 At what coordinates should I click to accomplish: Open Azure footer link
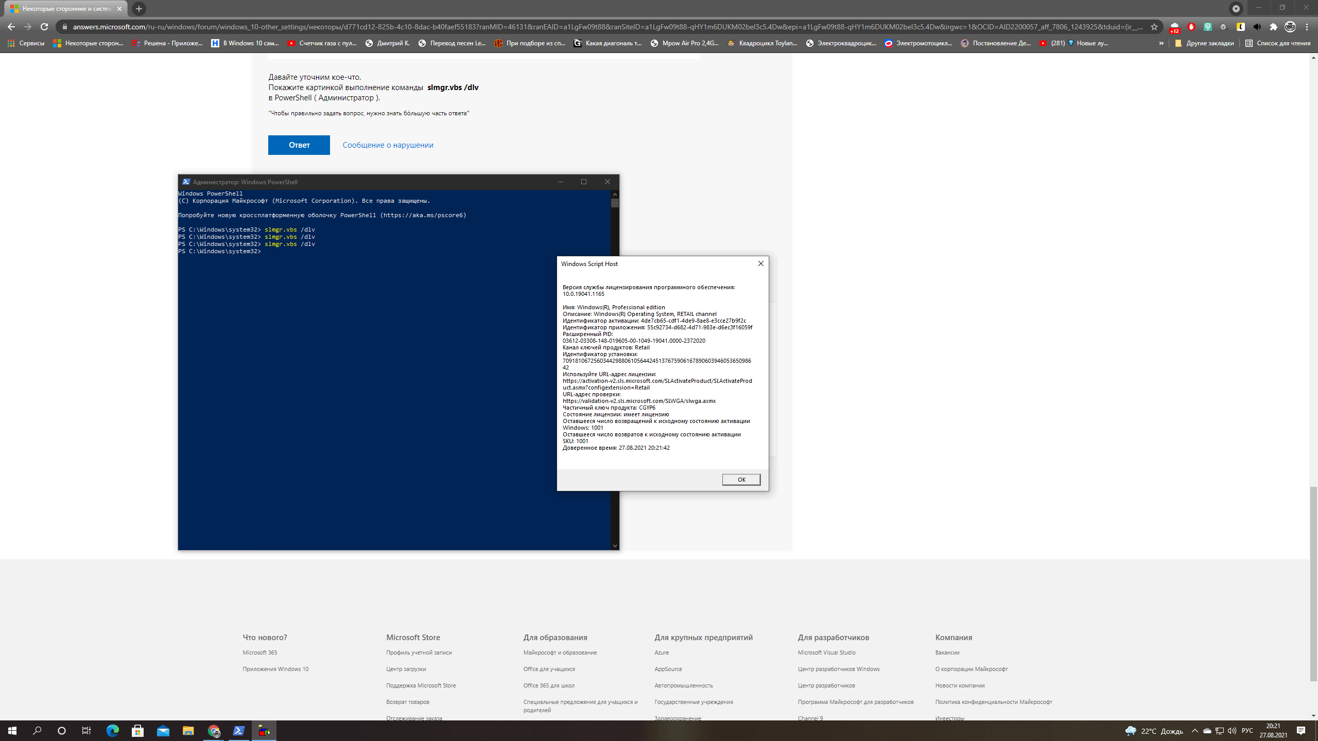[662, 652]
